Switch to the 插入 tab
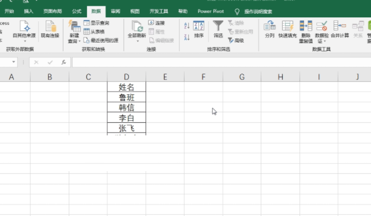This screenshot has width=371, height=216. tap(29, 12)
